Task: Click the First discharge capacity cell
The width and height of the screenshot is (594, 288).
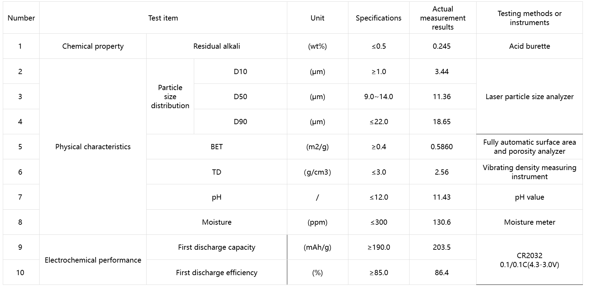Action: pyautogui.click(x=216, y=247)
